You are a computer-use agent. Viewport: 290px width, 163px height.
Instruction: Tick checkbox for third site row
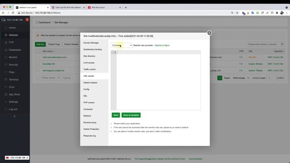pos(38,71)
